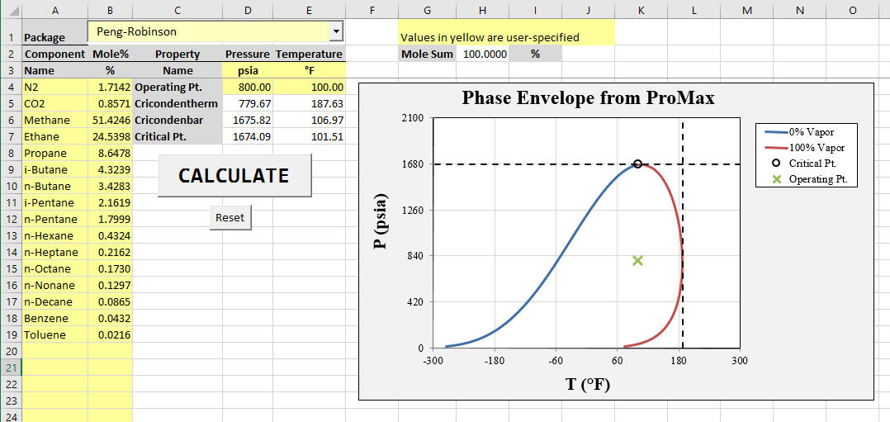This screenshot has height=422, width=890.
Task: Select the empty yellow component cell in row 21
Action: coord(55,367)
